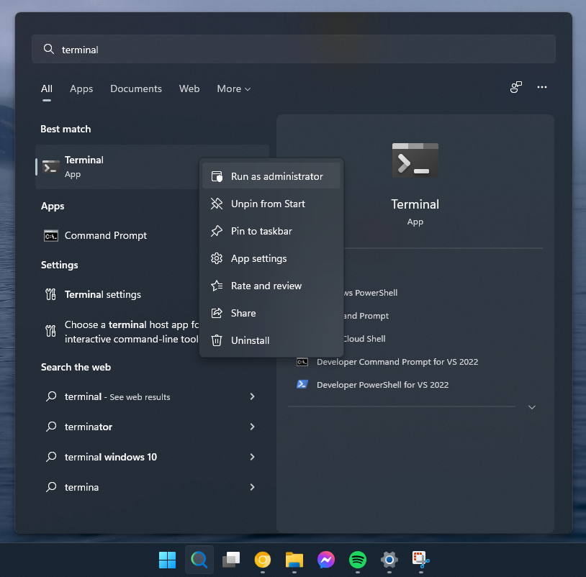This screenshot has height=577, width=586.
Task: Click the Share icon in menu
Action: (216, 313)
